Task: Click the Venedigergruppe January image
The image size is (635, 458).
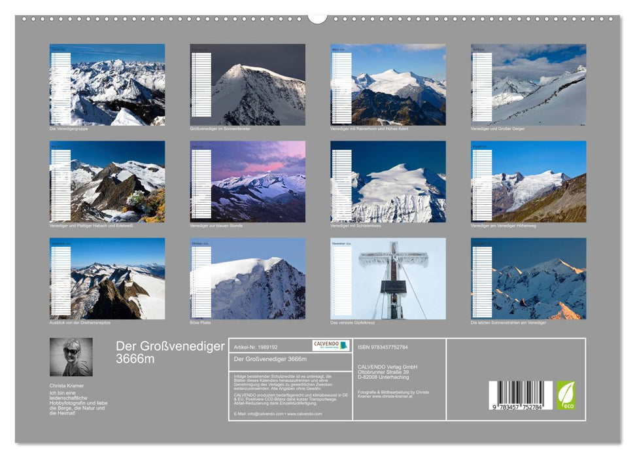Action: point(108,85)
